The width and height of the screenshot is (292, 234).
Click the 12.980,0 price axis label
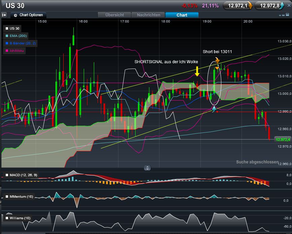(x=284, y=129)
